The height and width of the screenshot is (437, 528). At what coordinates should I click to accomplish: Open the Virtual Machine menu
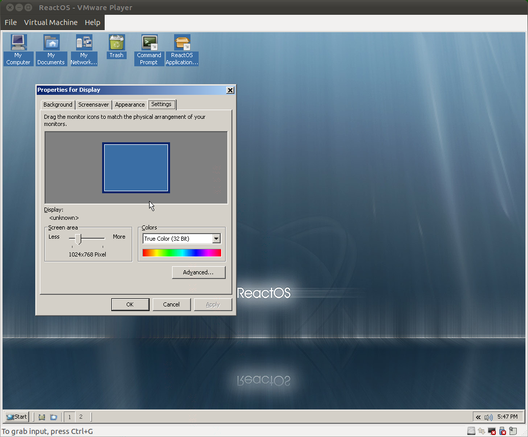[51, 22]
